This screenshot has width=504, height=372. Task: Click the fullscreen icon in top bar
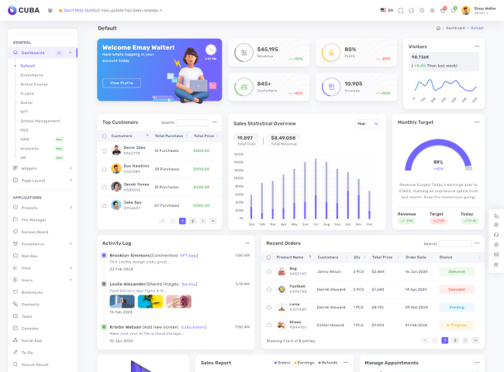[401, 11]
